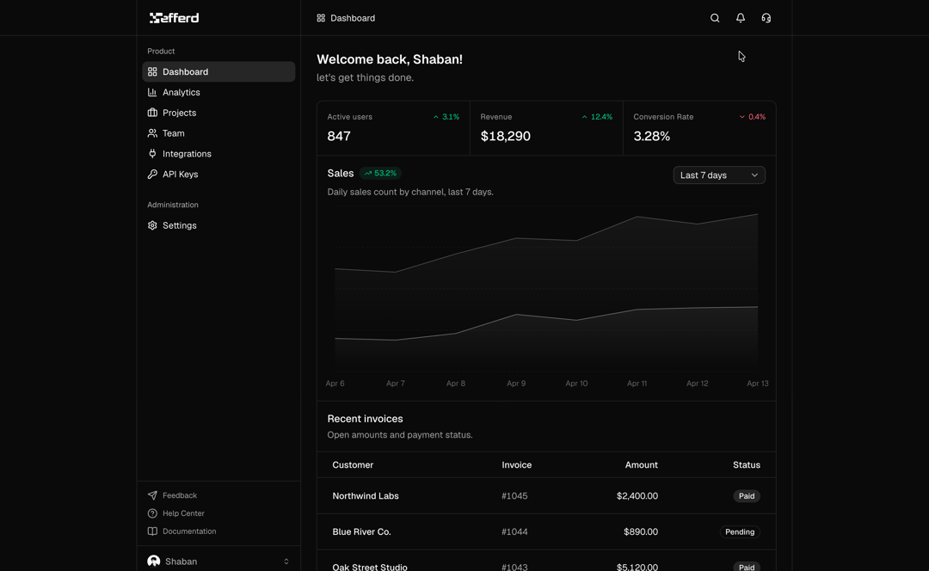The image size is (929, 571).
Task: Click the Team people icon
Action: click(x=152, y=133)
